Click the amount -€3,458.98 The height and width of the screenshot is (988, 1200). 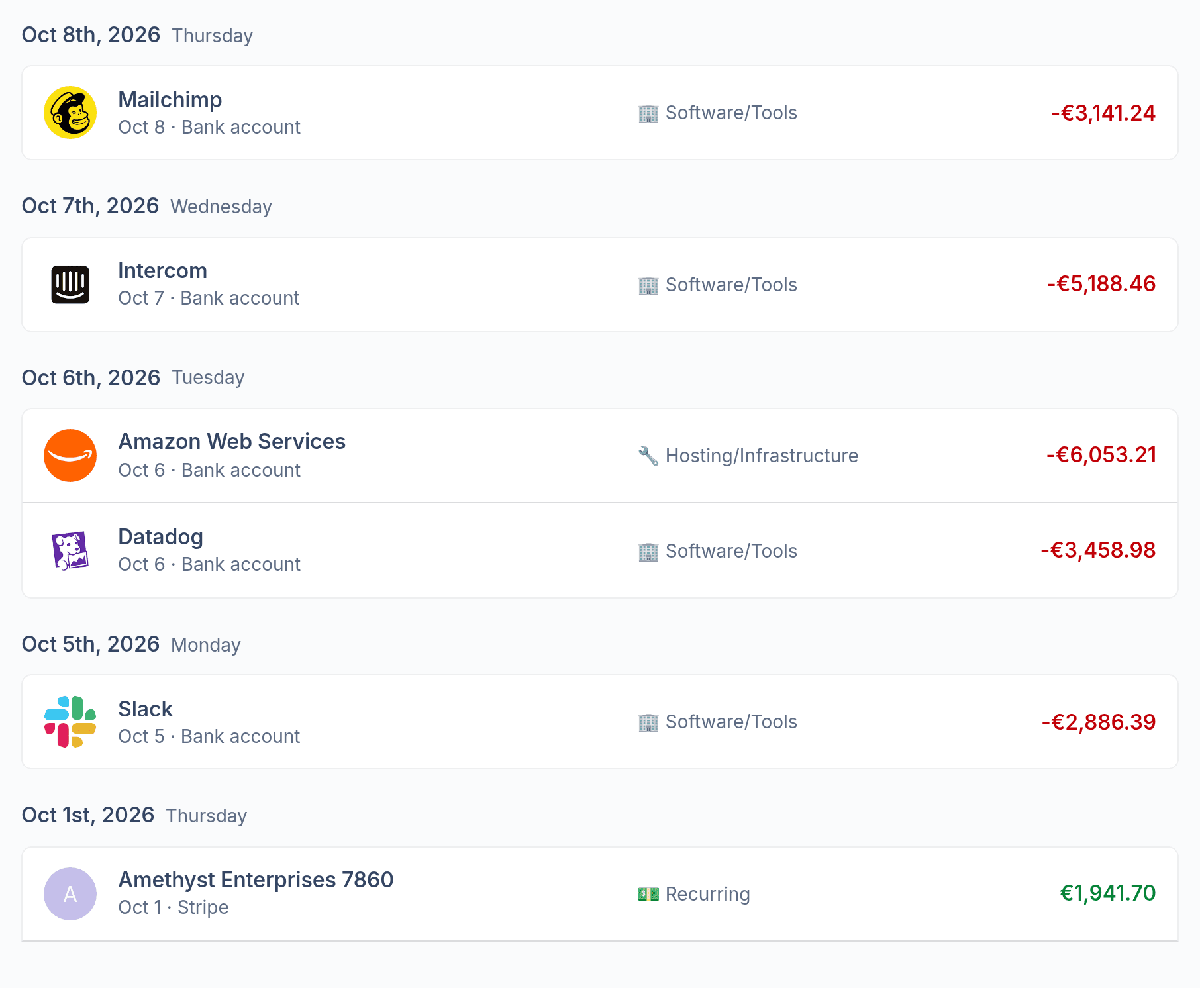1098,550
